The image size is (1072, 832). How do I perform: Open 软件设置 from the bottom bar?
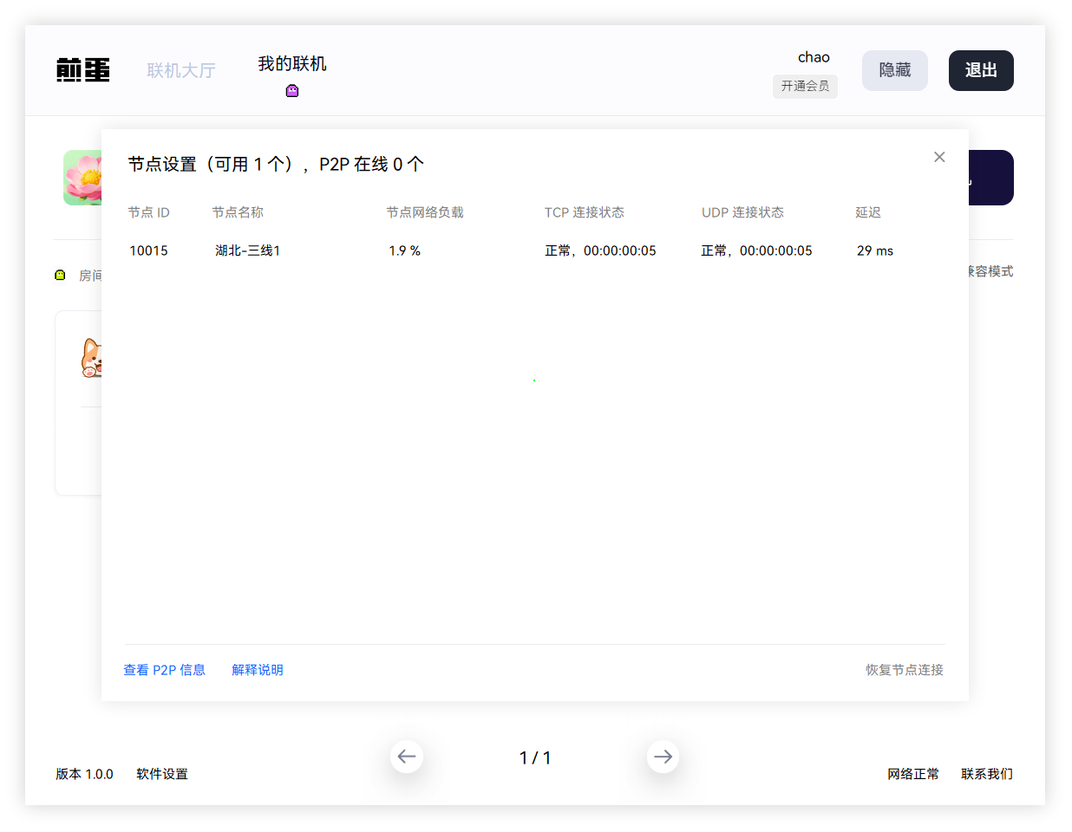[x=161, y=774]
